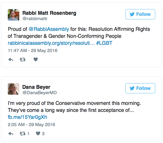Follow Dana Beyer
Viewport: 163px width, 143px height.
[140, 88]
